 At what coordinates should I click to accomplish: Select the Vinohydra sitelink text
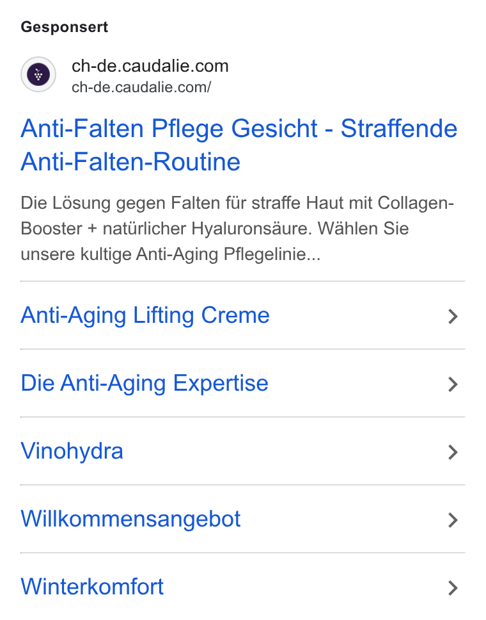pyautogui.click(x=72, y=451)
